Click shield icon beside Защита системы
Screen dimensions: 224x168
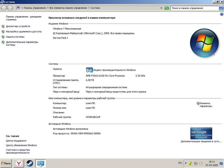click(3, 37)
